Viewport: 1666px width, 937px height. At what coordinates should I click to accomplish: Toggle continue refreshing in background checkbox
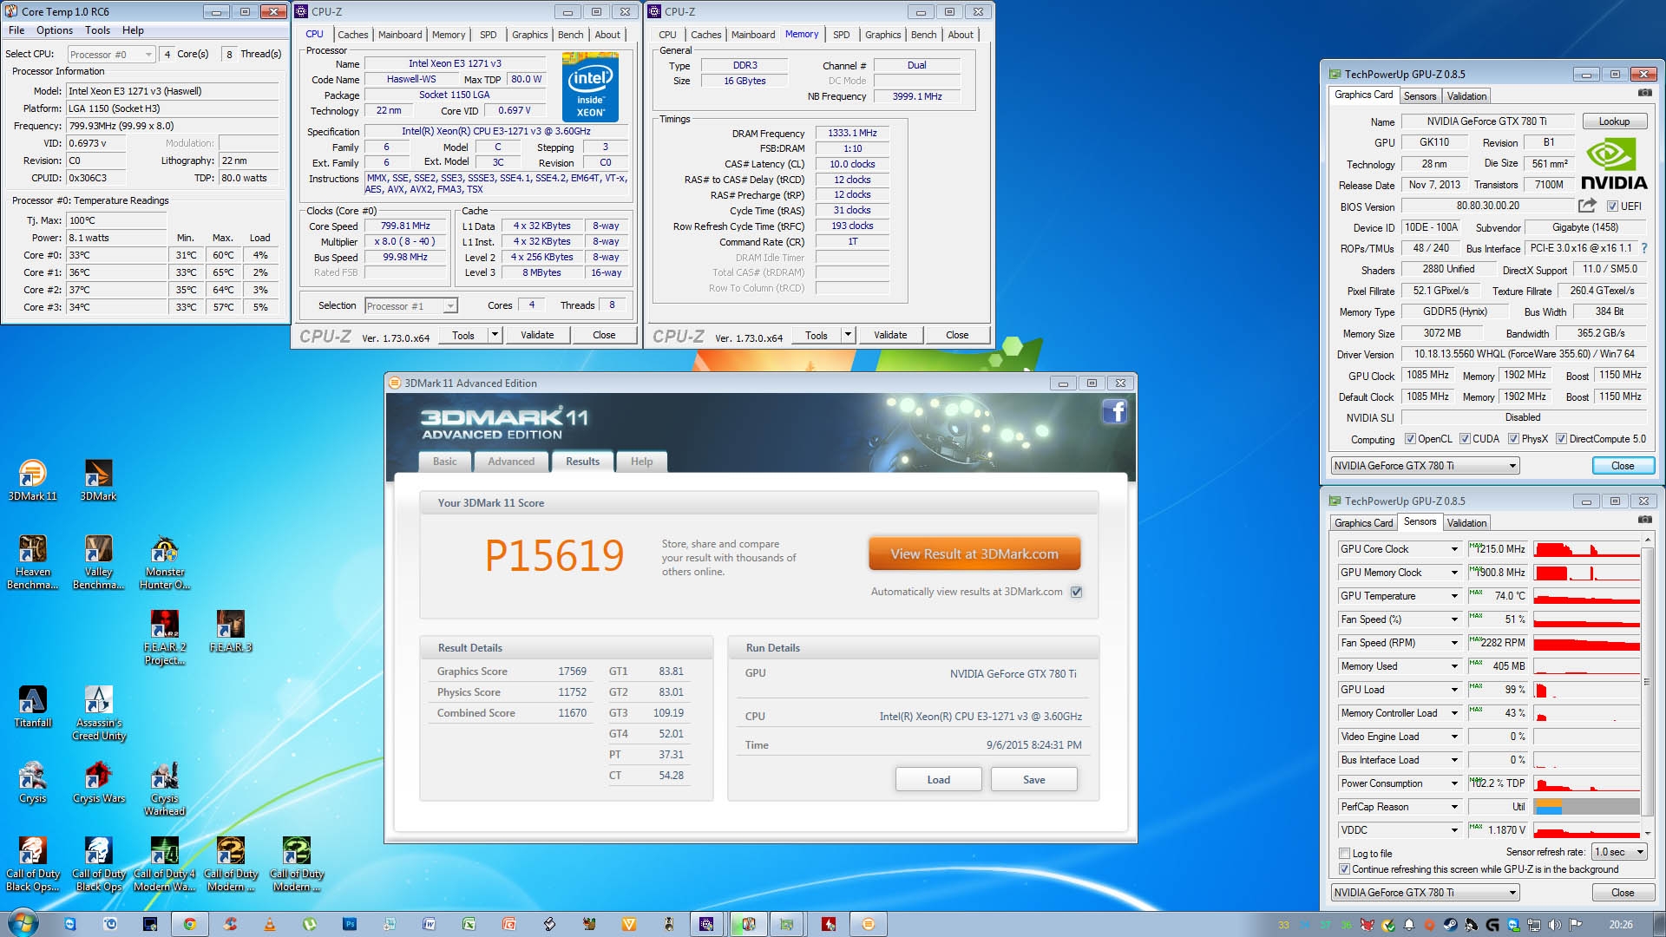(1345, 869)
